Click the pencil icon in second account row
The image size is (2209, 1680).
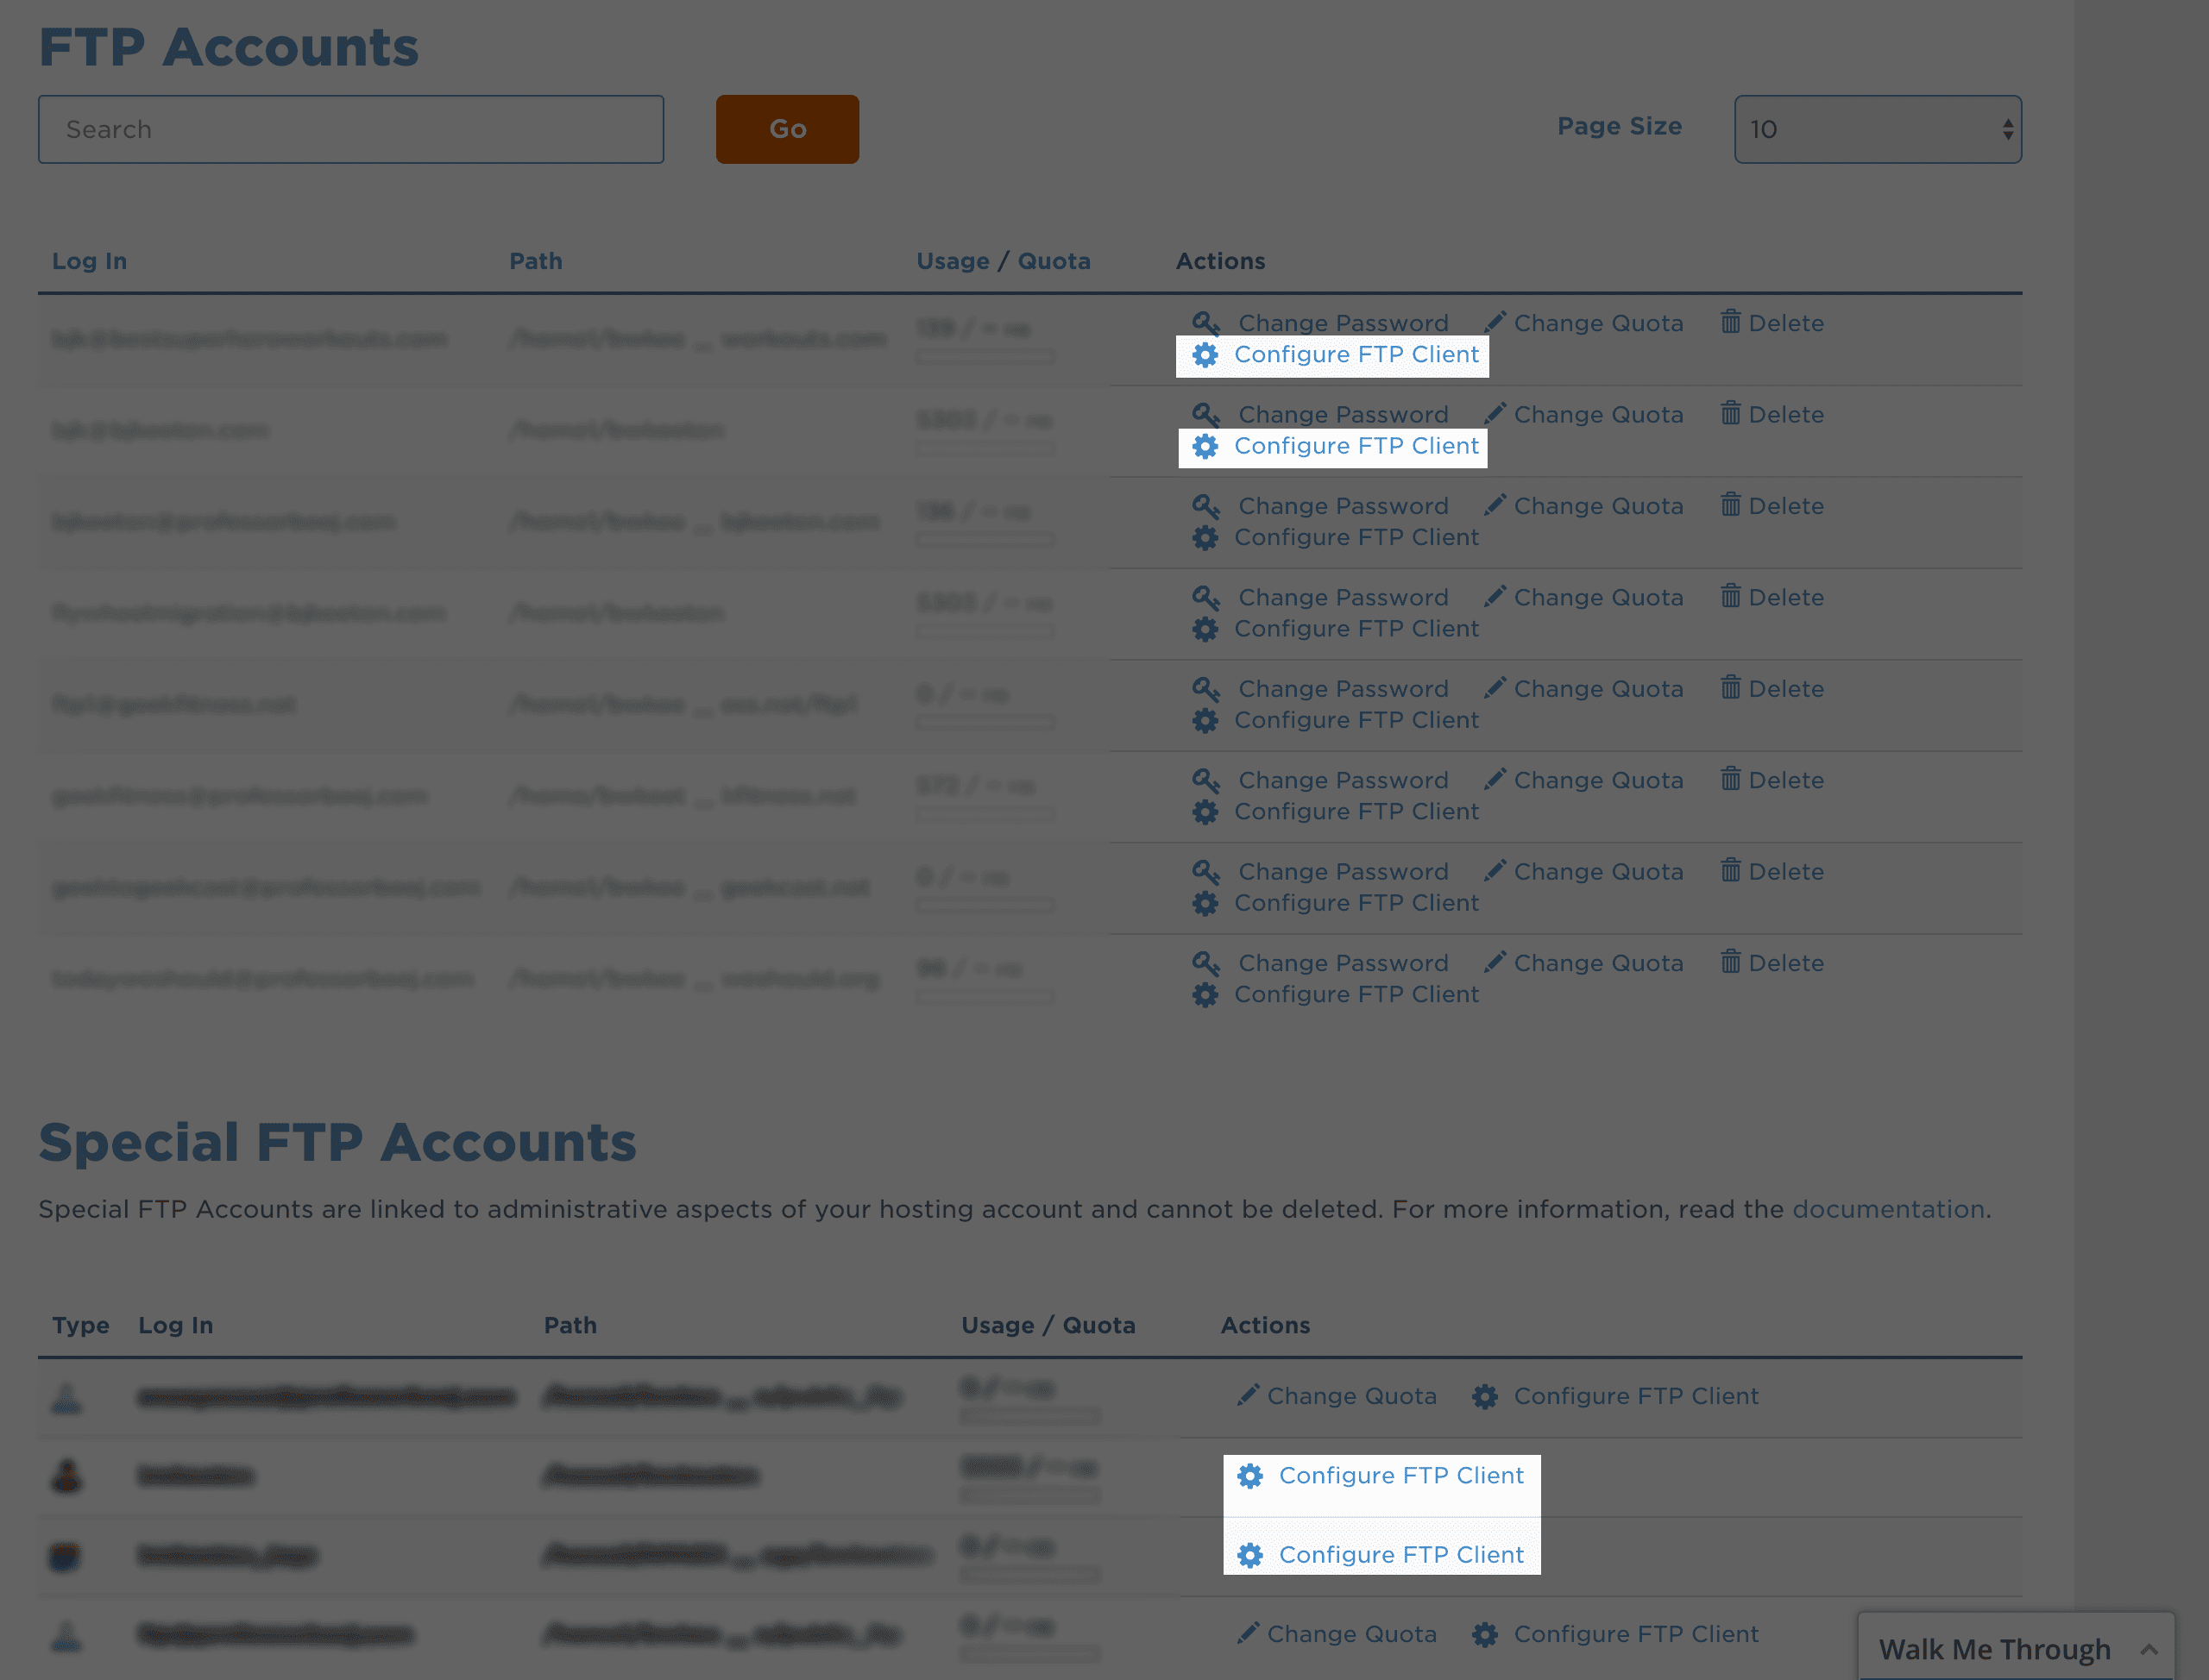1495,414
